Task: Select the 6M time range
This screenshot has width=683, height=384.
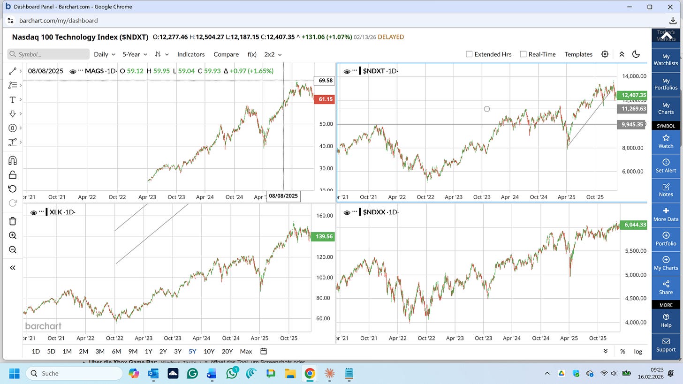Action: (x=116, y=351)
